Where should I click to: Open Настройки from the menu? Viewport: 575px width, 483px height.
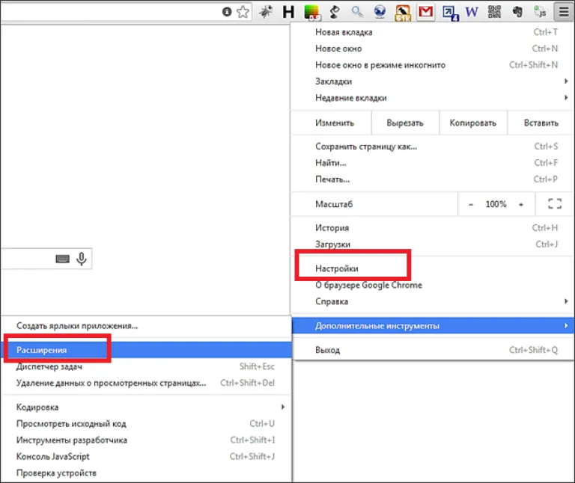point(433,268)
